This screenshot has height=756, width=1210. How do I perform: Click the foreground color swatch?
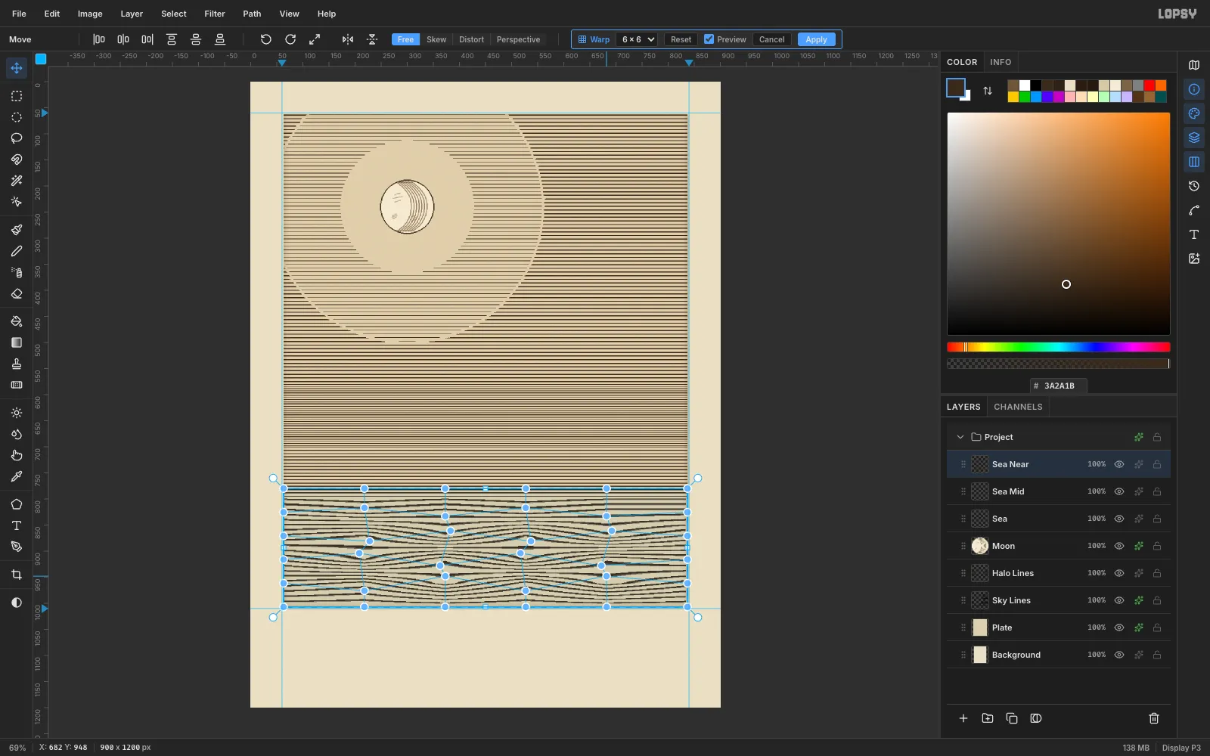click(956, 88)
